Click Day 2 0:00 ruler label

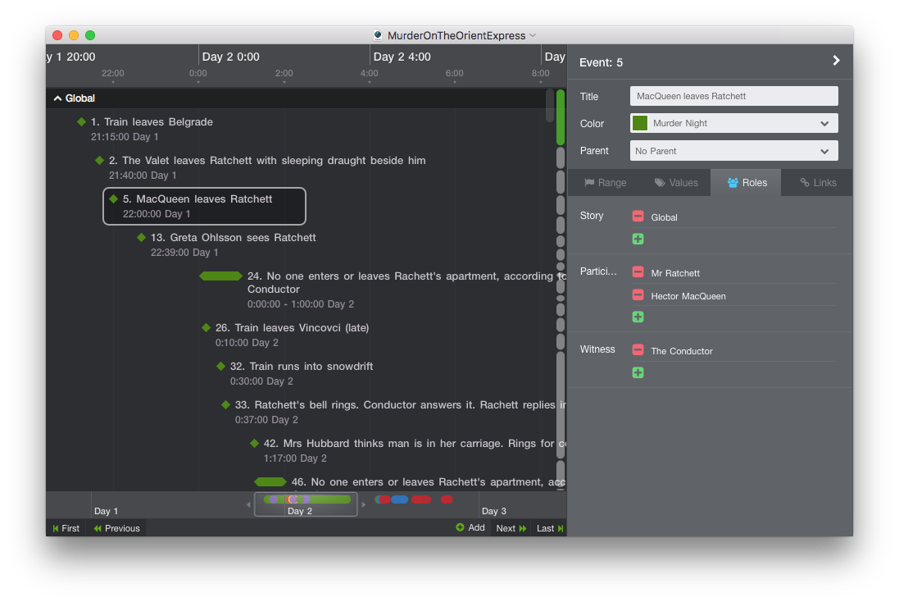click(231, 57)
